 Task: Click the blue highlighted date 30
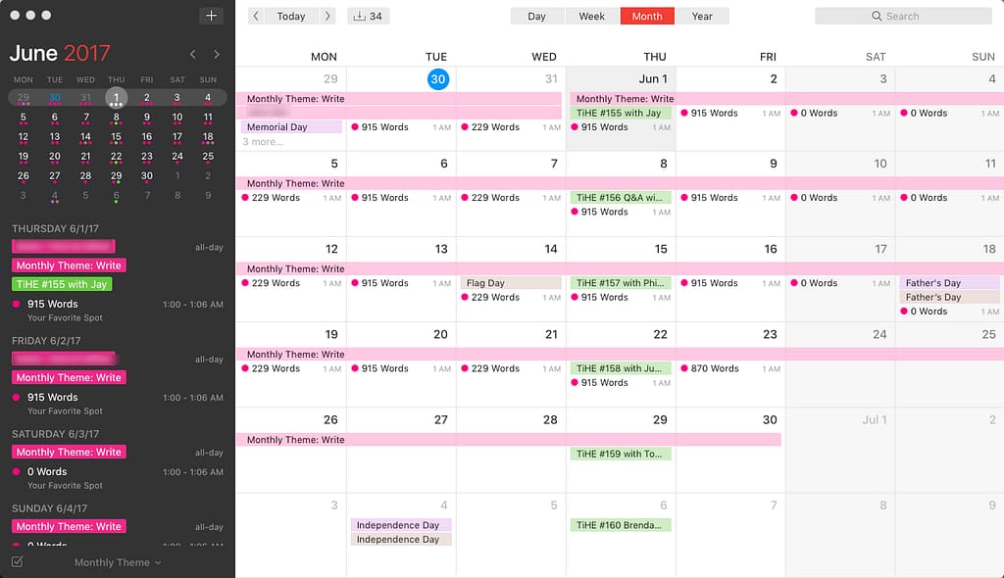(x=437, y=79)
